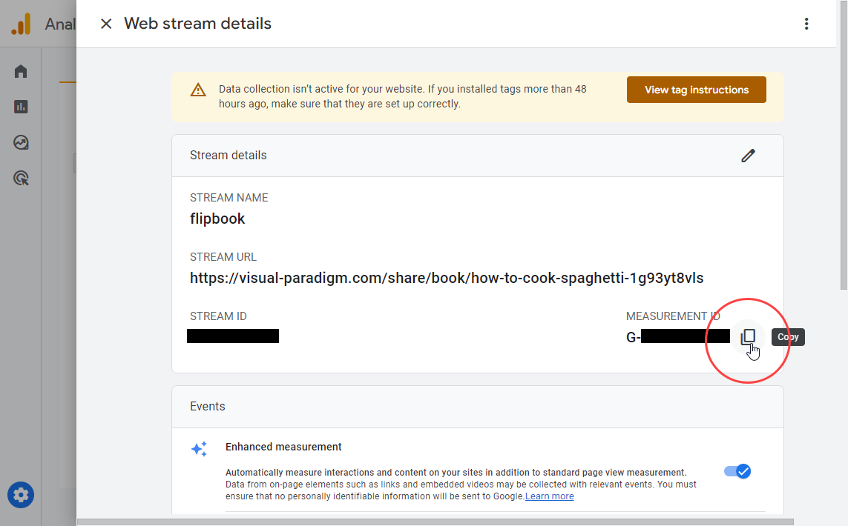Click the Enhanced measurement sparkle icon

click(x=199, y=449)
